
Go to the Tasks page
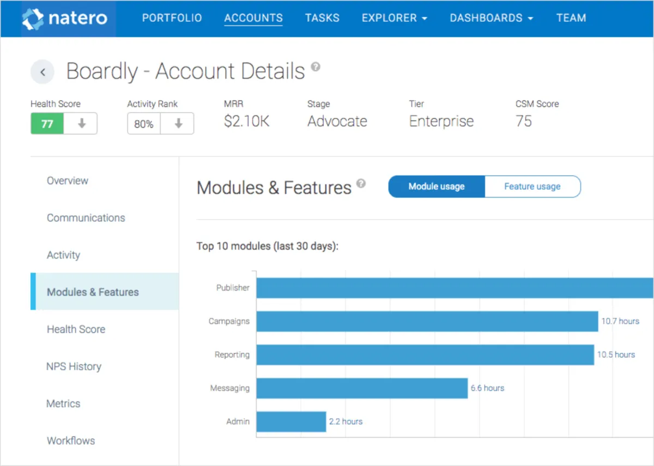(322, 18)
